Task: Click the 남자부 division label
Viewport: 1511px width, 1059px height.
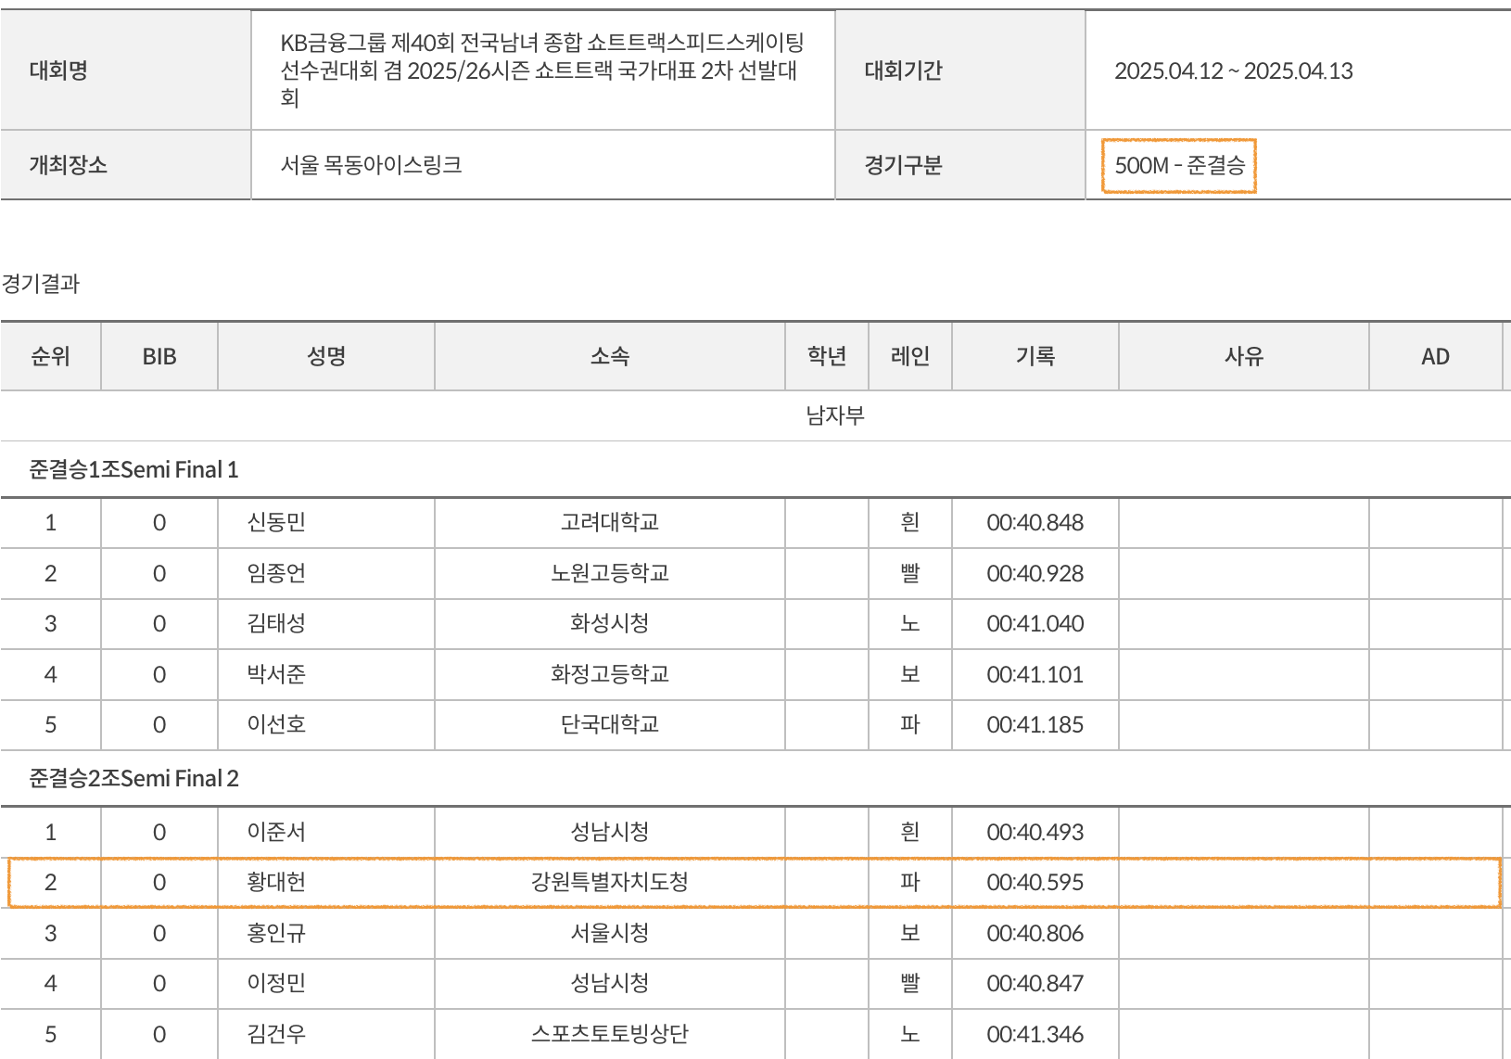Action: [834, 415]
